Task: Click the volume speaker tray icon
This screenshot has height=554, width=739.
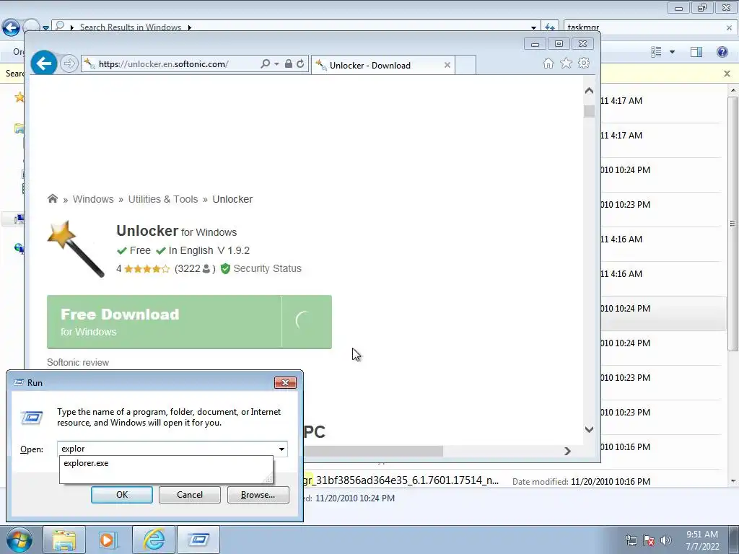Action: coord(666,540)
